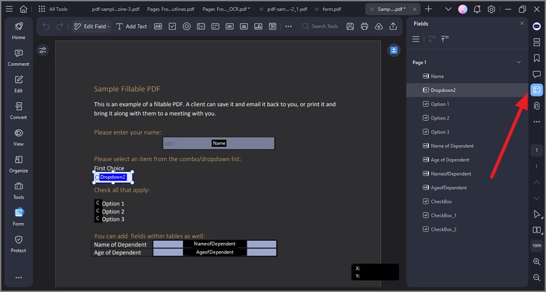Open a new tab with the plus button
The height and width of the screenshot is (292, 546).
(428, 10)
